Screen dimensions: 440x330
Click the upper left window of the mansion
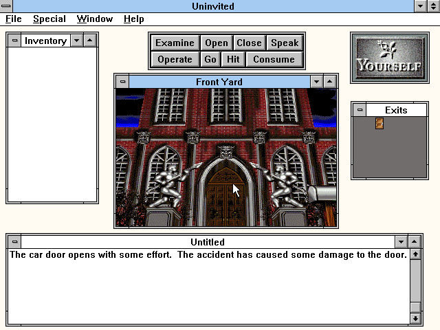170,106
